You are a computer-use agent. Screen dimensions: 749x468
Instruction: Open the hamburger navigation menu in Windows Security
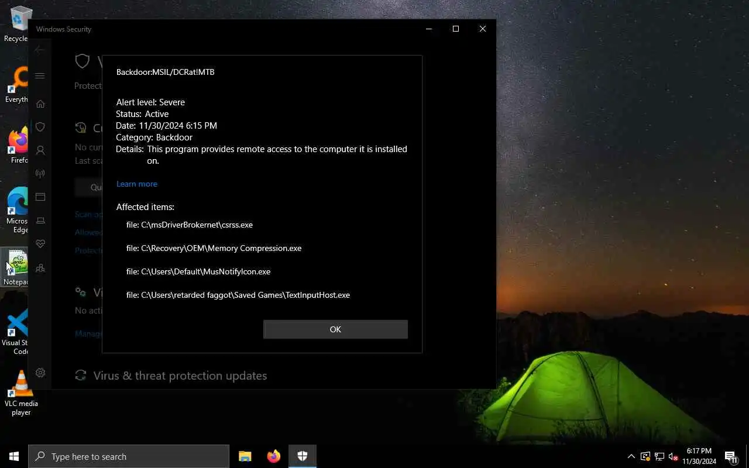pos(40,76)
